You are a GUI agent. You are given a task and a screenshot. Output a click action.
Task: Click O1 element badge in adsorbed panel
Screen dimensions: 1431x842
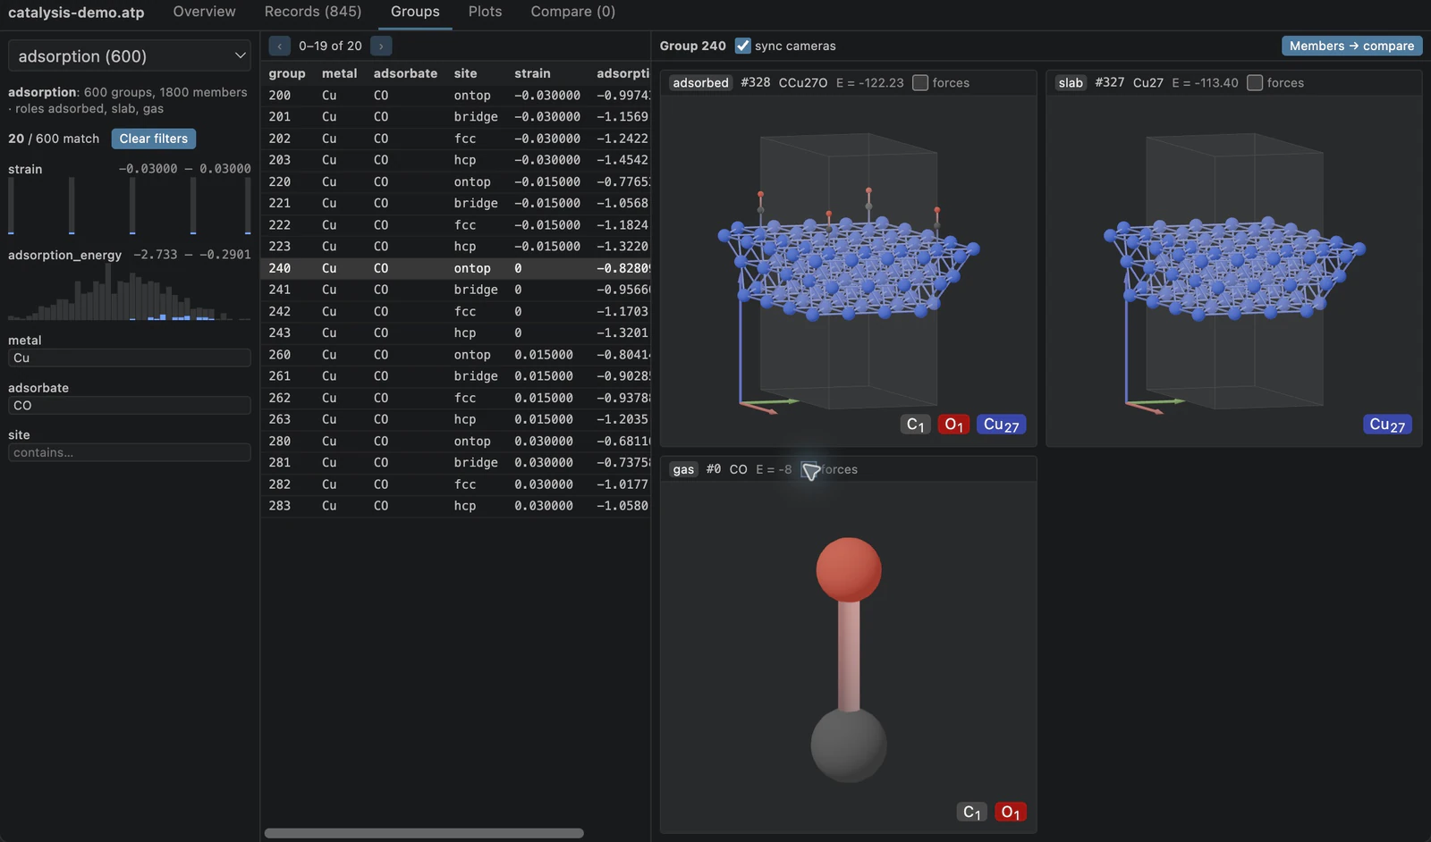(953, 425)
